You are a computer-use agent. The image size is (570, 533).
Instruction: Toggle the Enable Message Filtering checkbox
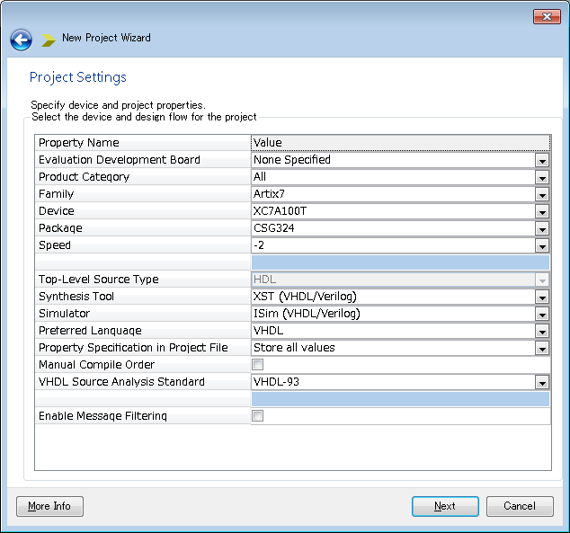point(258,416)
